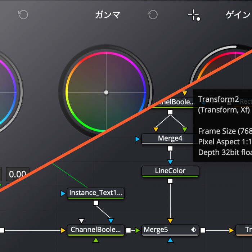Click the blue mask input triangle of Merge4
252x252 pixels.
point(138,139)
